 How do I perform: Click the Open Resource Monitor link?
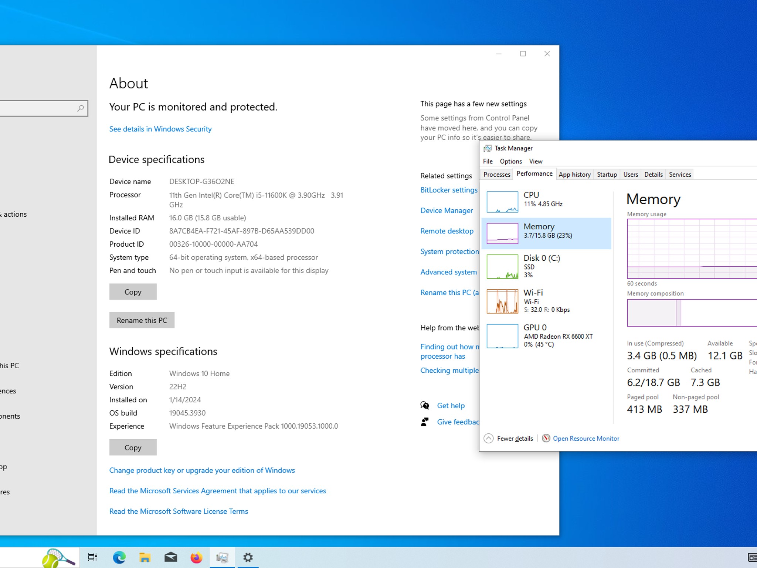click(586, 438)
